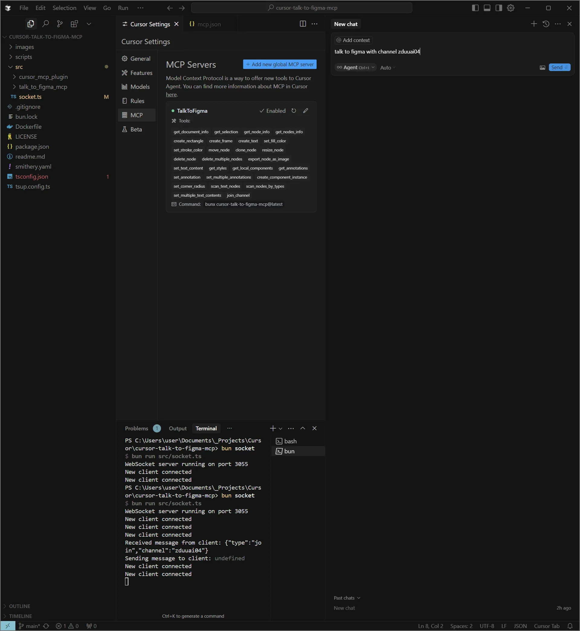Toggle the bottom panel layout icon
This screenshot has width=580, height=631.
(x=487, y=8)
